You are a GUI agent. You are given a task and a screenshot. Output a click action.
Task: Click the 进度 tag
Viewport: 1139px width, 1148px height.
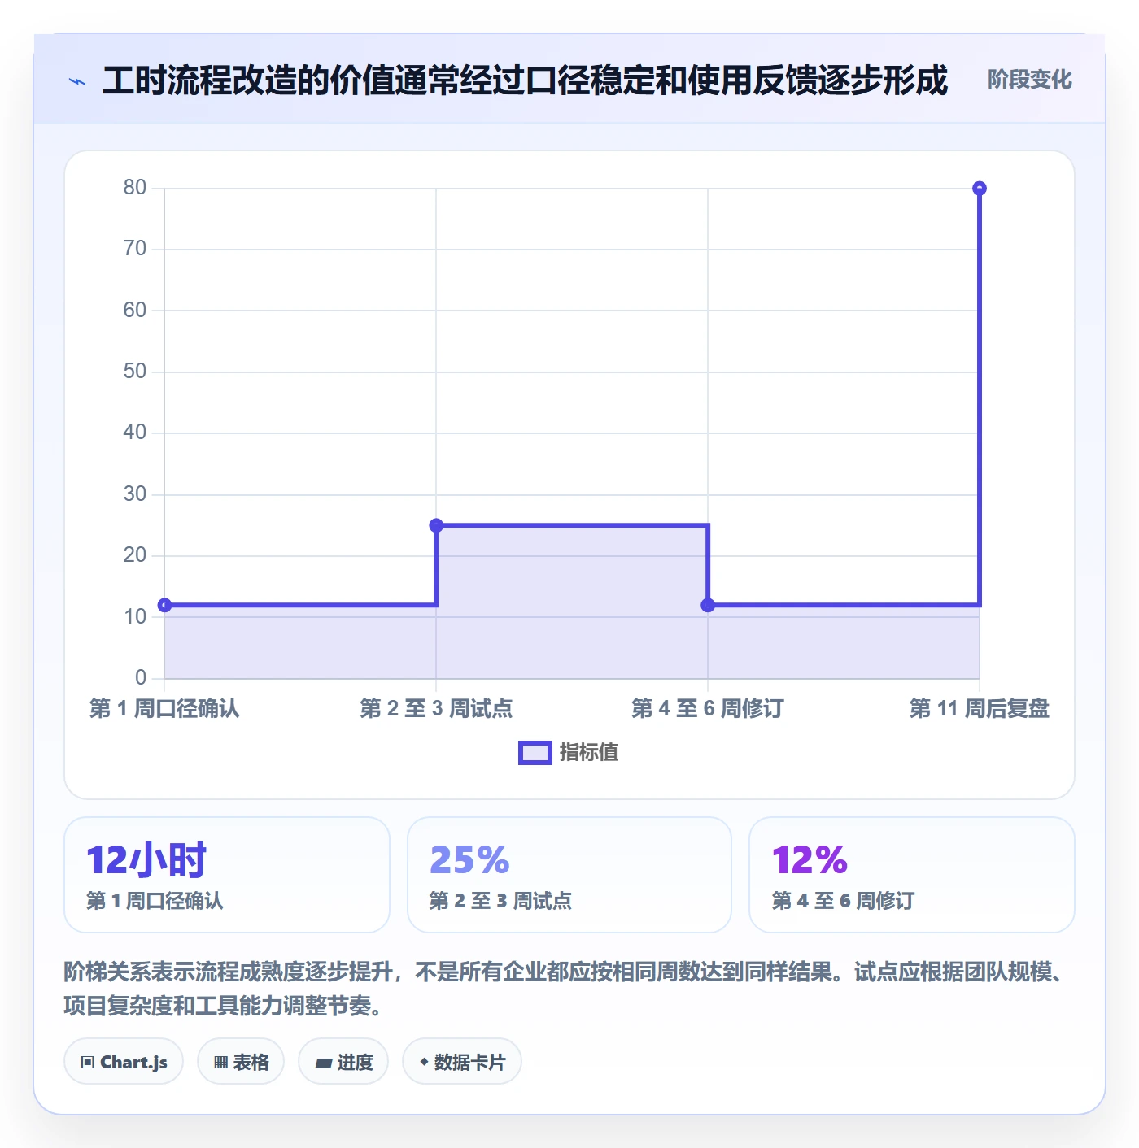pos(343,1062)
